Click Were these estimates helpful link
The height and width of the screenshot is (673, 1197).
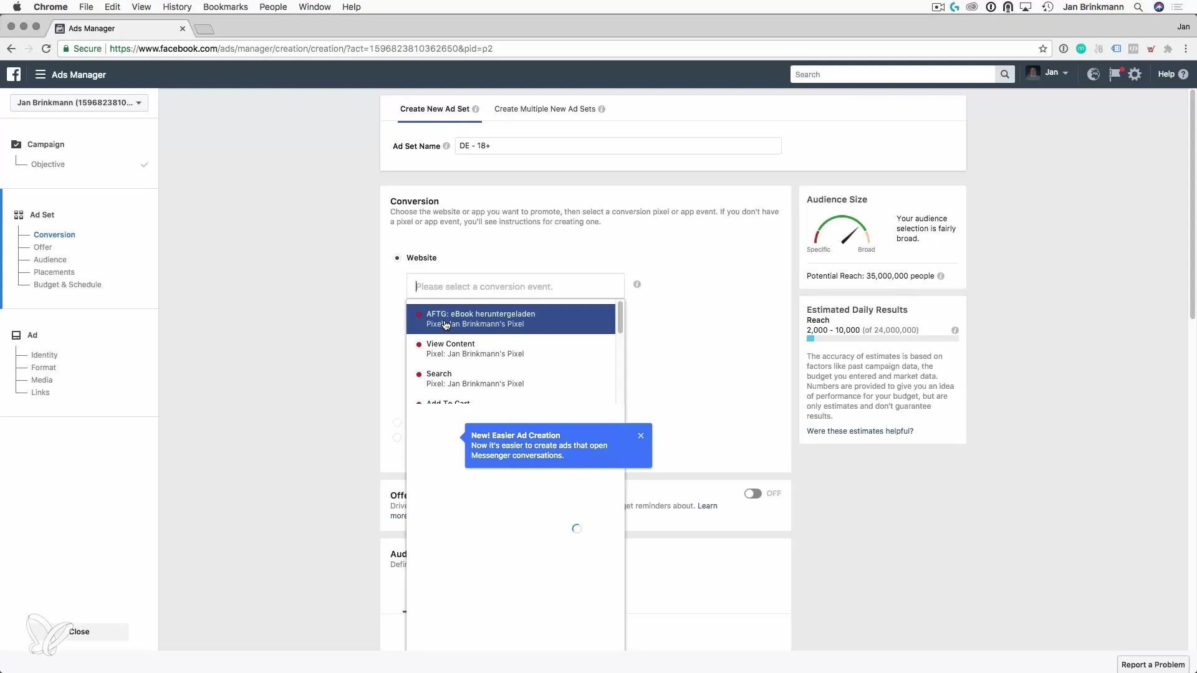tap(860, 431)
